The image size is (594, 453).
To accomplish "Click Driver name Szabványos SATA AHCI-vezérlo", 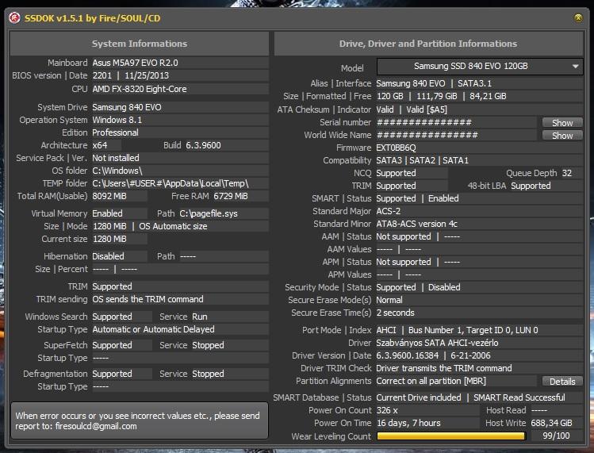I will click(x=437, y=343).
